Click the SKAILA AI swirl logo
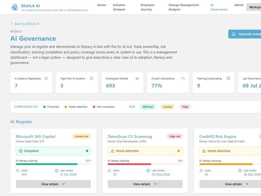The width and height of the screenshot is (261, 196). (x=14, y=7)
